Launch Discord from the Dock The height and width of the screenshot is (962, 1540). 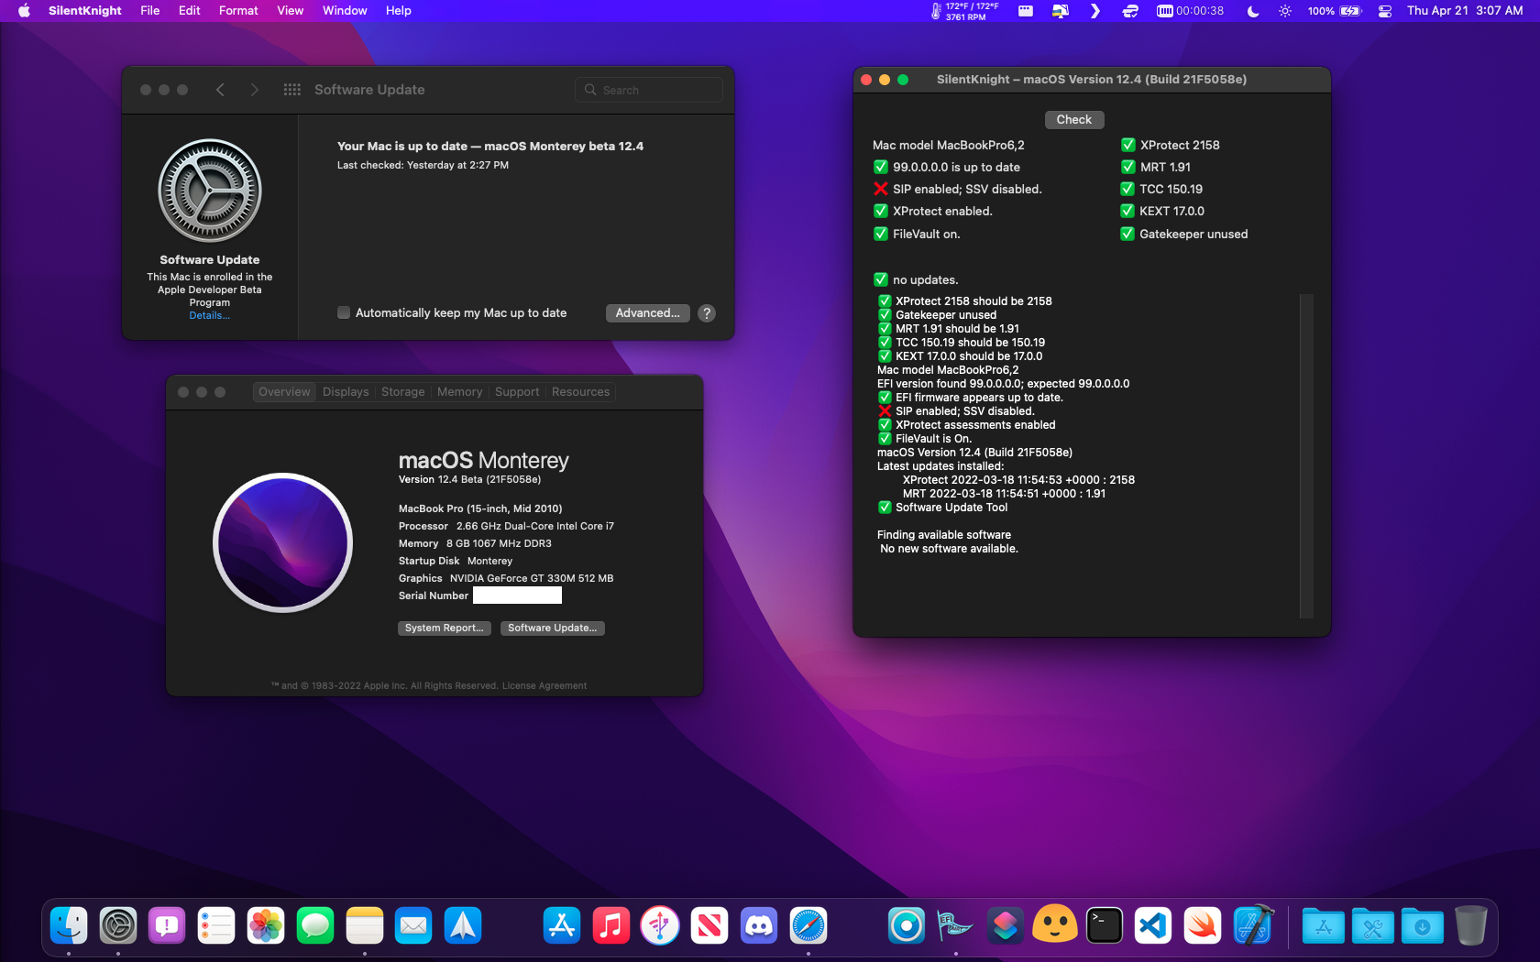[759, 925]
